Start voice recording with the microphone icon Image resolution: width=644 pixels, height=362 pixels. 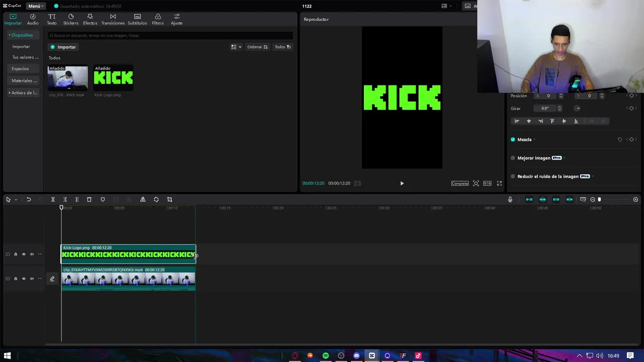point(510,200)
